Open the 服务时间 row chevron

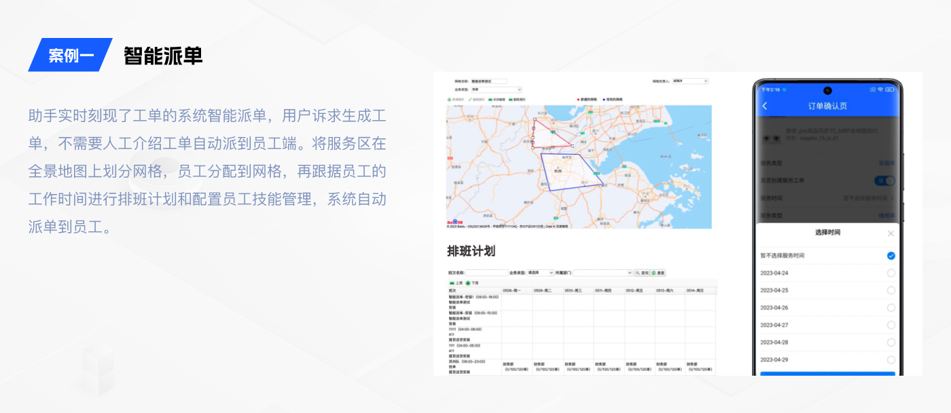point(892,198)
